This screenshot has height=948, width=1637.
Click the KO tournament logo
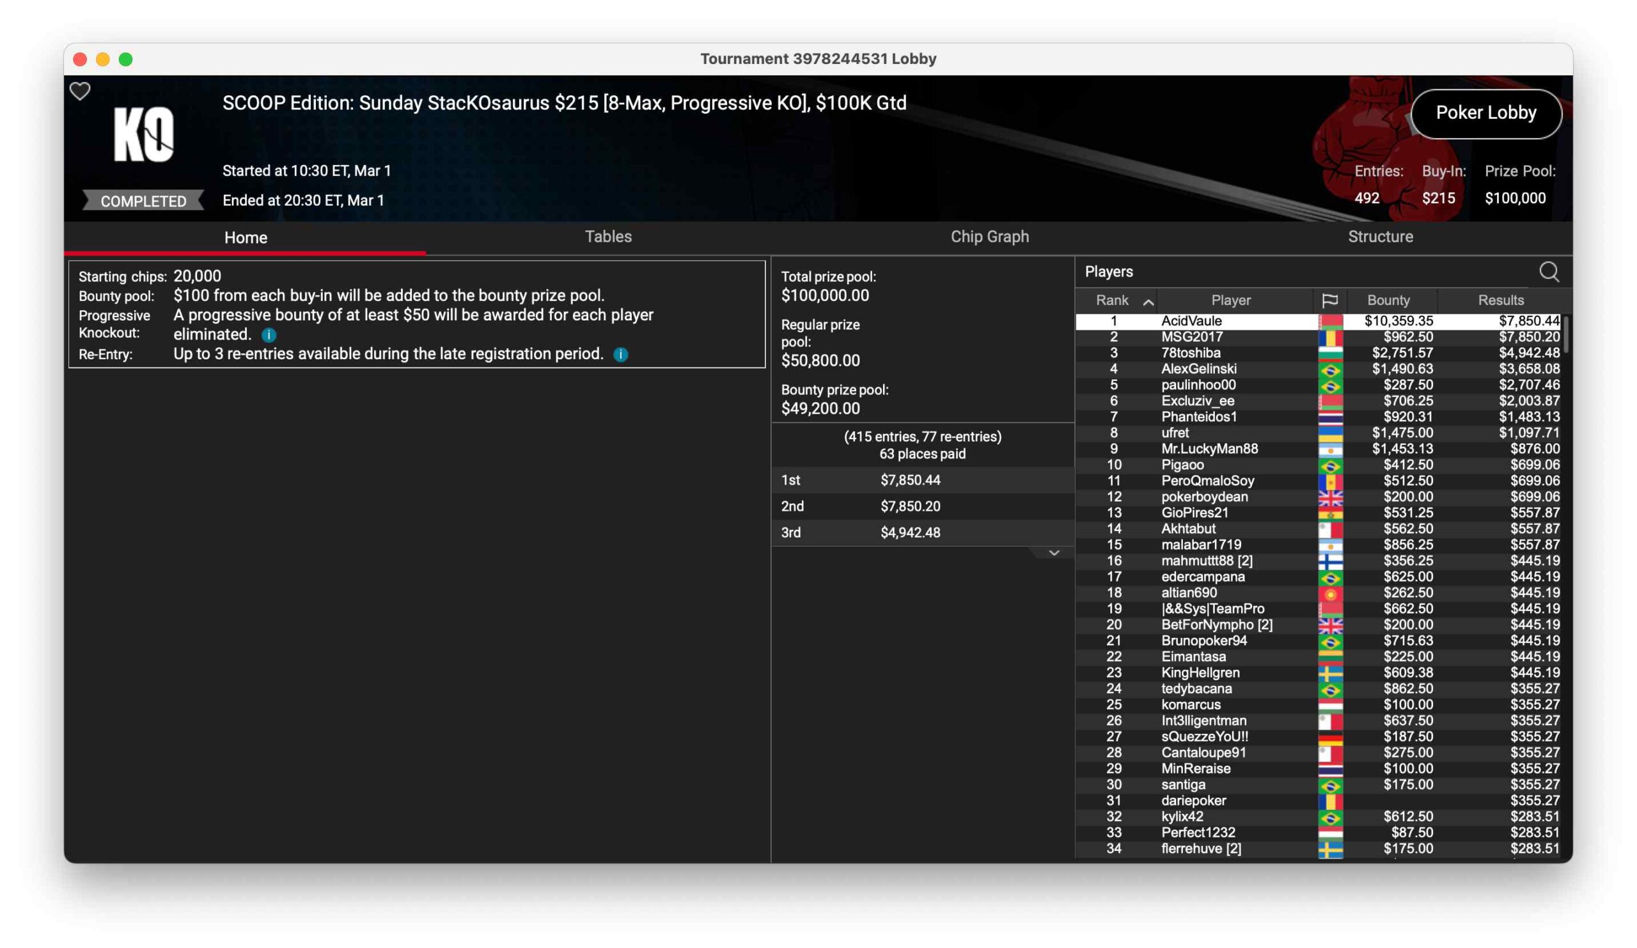coord(144,134)
